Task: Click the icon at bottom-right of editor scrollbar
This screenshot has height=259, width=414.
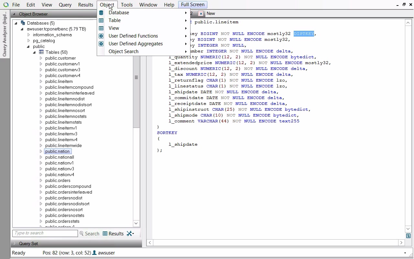Action: (408, 236)
